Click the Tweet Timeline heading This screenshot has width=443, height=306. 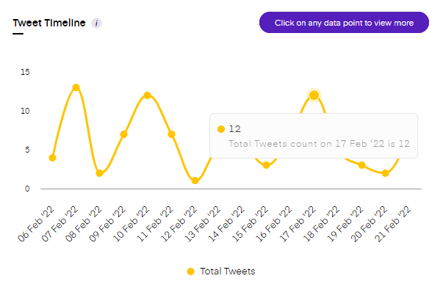pyautogui.click(x=49, y=23)
